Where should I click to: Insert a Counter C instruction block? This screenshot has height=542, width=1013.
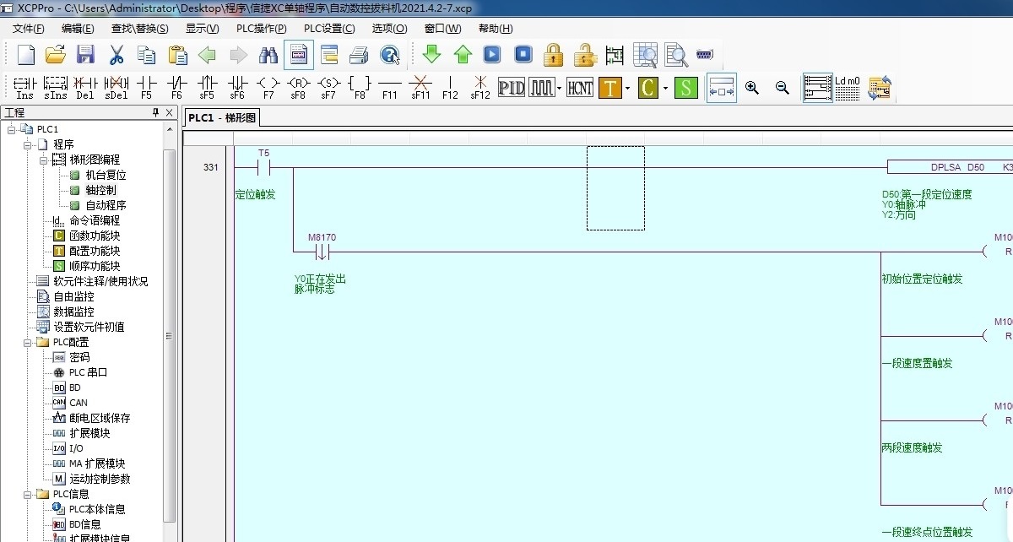tap(647, 87)
